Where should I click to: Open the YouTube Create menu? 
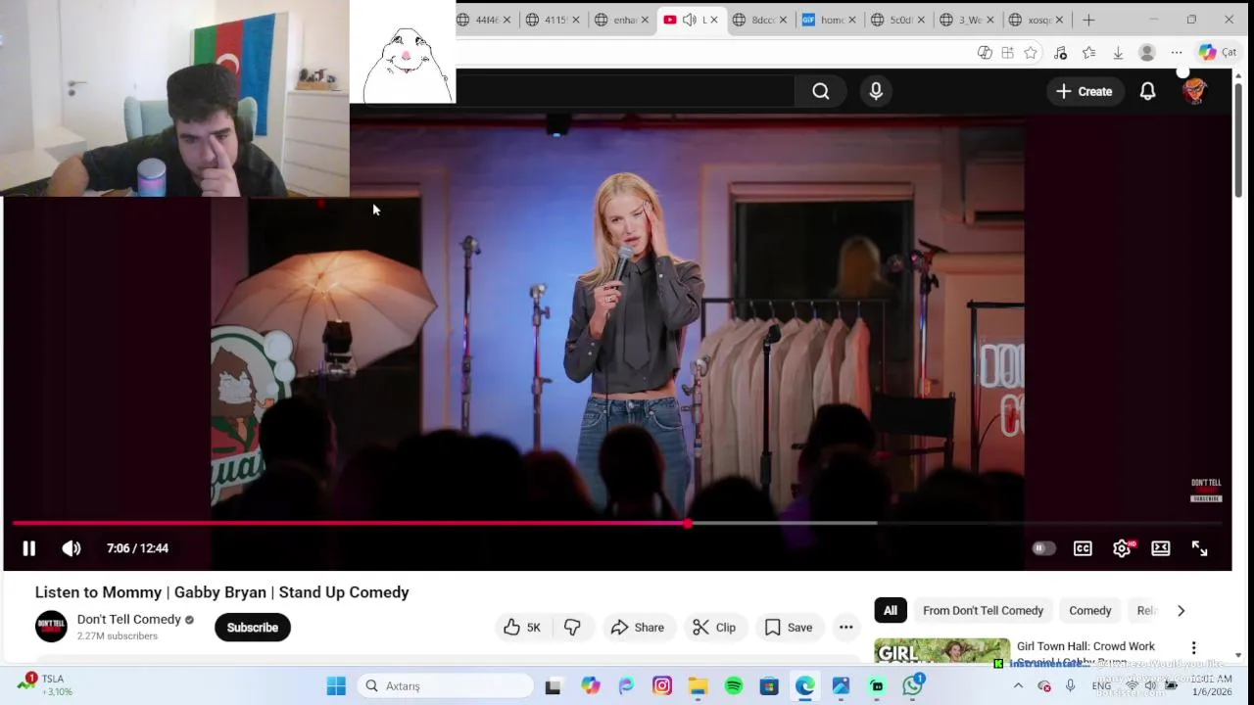click(x=1084, y=91)
